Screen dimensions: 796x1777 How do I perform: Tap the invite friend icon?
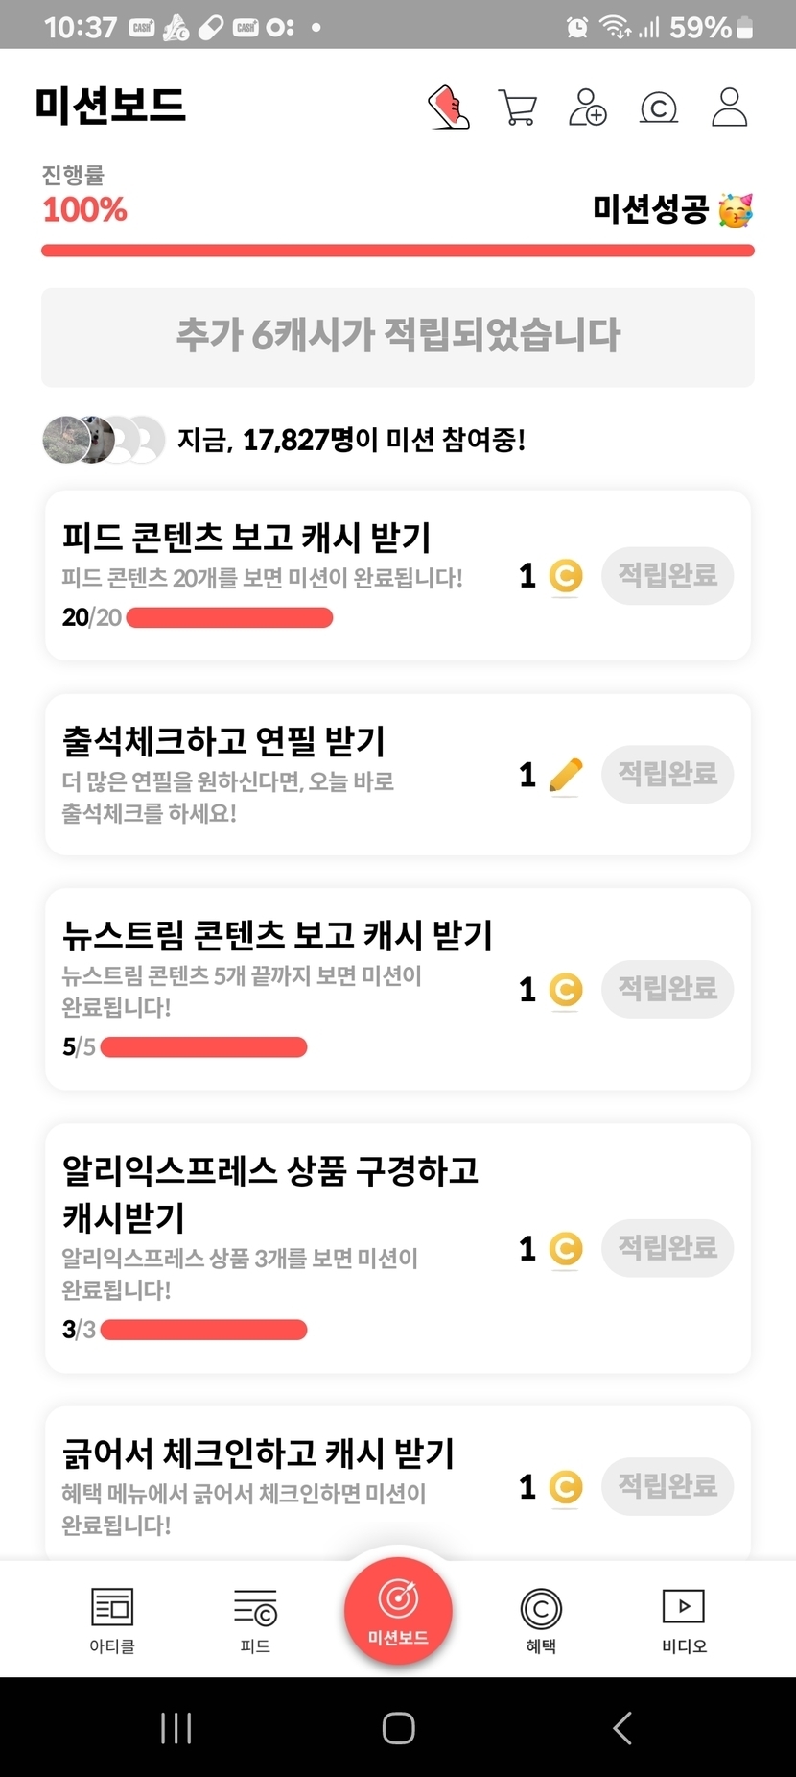[588, 108]
